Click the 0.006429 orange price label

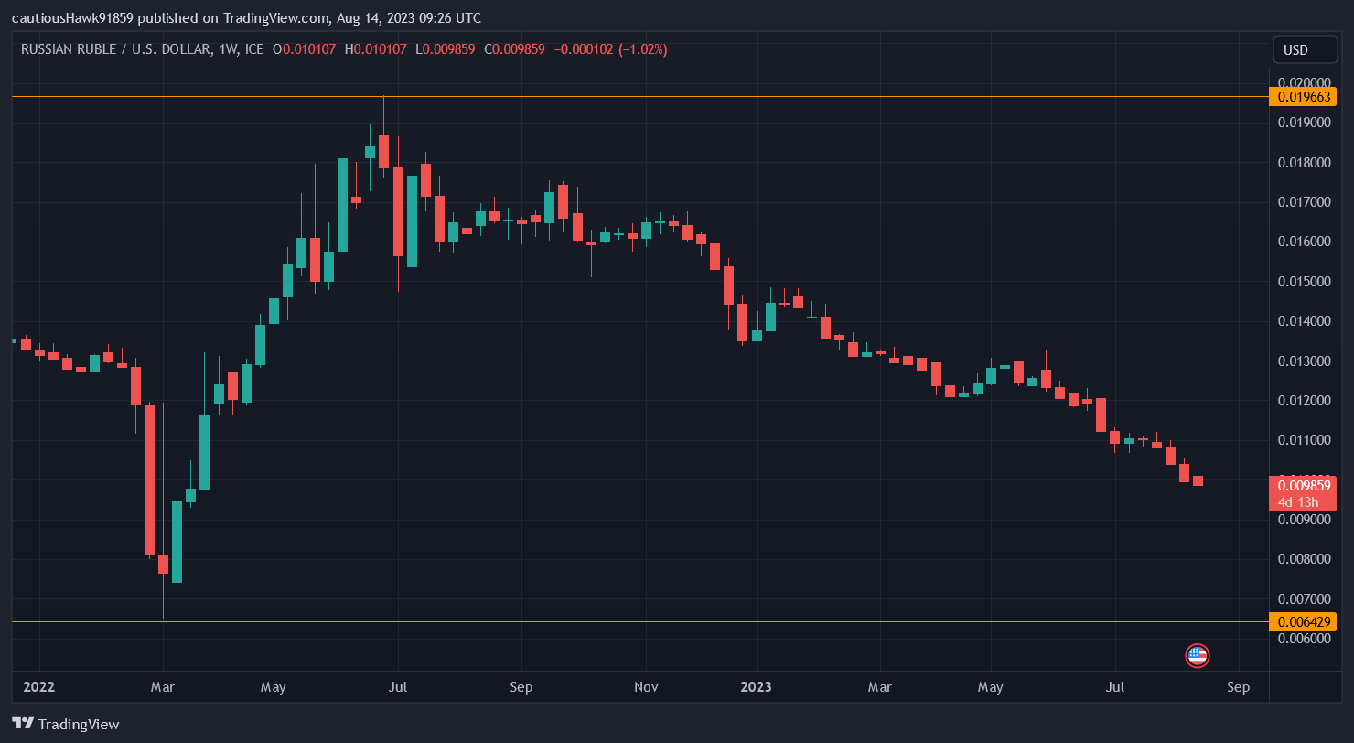[x=1305, y=620]
